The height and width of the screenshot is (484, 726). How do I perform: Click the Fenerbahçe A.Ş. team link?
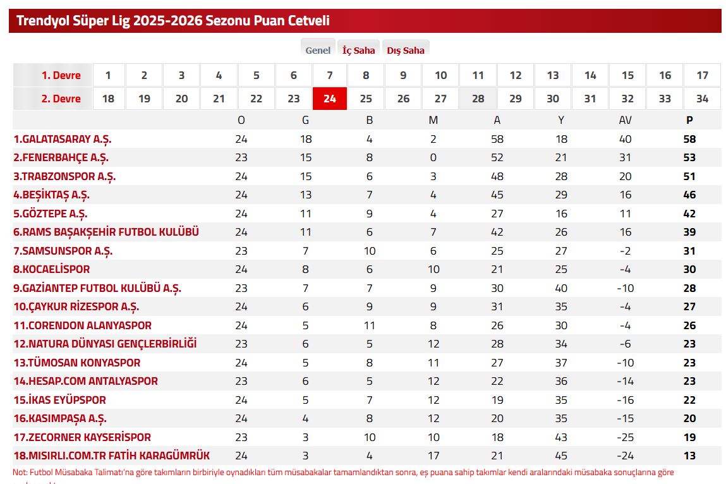(61, 157)
